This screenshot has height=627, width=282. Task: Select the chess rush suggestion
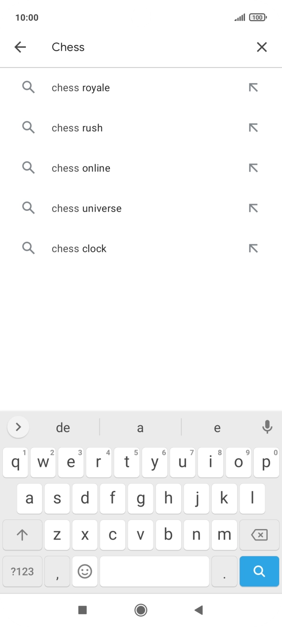click(77, 128)
